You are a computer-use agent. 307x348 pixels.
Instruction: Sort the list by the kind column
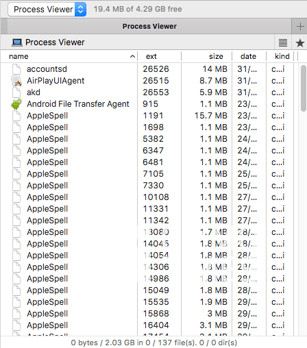(x=282, y=56)
